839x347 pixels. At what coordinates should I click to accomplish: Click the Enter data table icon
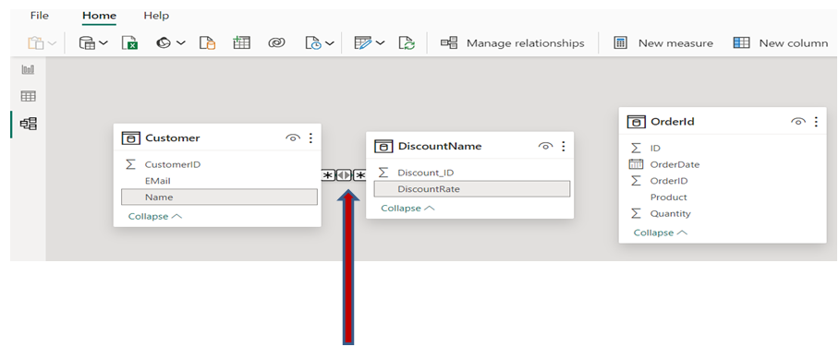pyautogui.click(x=241, y=43)
